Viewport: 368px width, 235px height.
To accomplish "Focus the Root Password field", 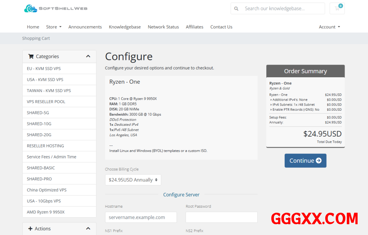I will click(221, 217).
